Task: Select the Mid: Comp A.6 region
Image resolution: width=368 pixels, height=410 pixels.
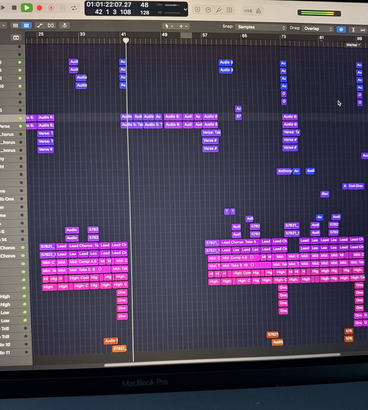Action: pos(240,258)
